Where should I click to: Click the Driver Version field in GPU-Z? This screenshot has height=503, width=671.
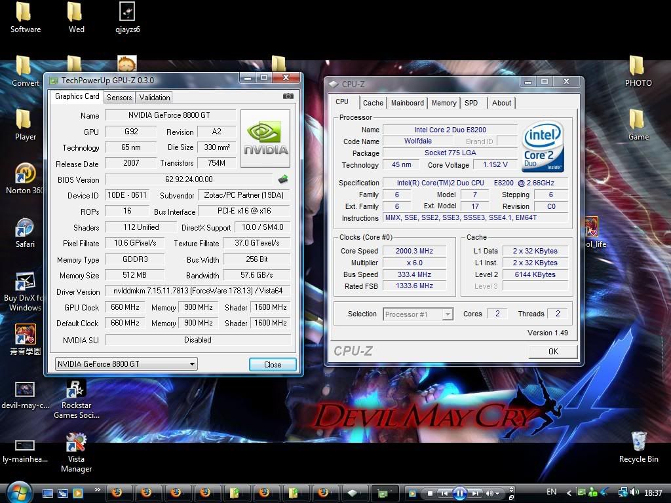(197, 291)
